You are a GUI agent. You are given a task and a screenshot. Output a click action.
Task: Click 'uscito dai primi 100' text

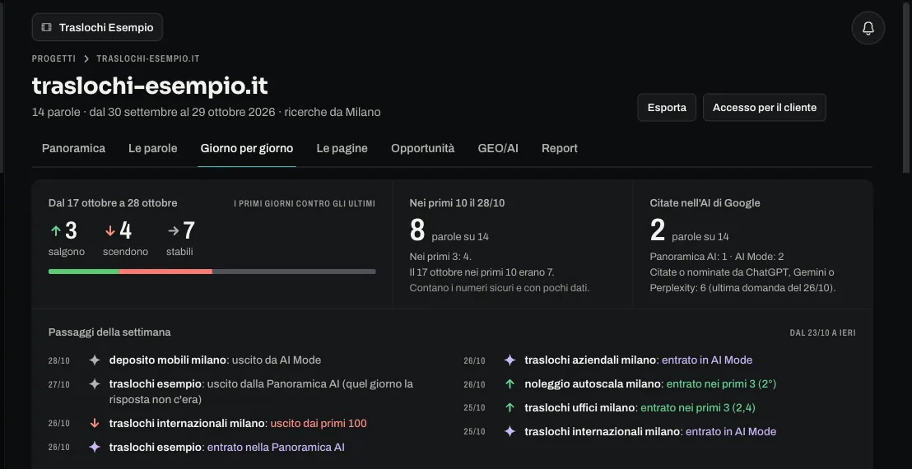click(319, 423)
